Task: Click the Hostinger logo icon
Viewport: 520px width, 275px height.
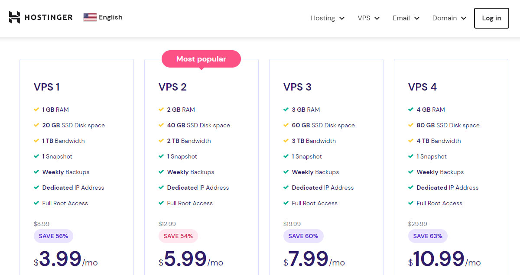Action: (15, 17)
